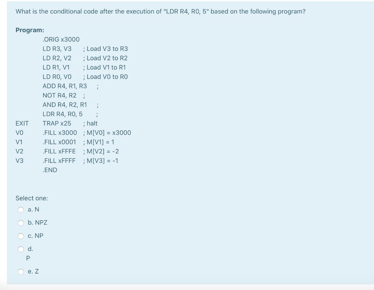
Task: Click the Select one: prompt text
Action: [x=31, y=198]
